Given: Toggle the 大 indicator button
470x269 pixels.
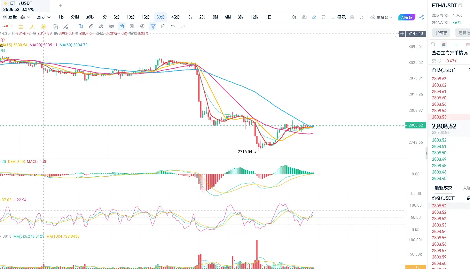Looking at the screenshot, I should 32,27.
